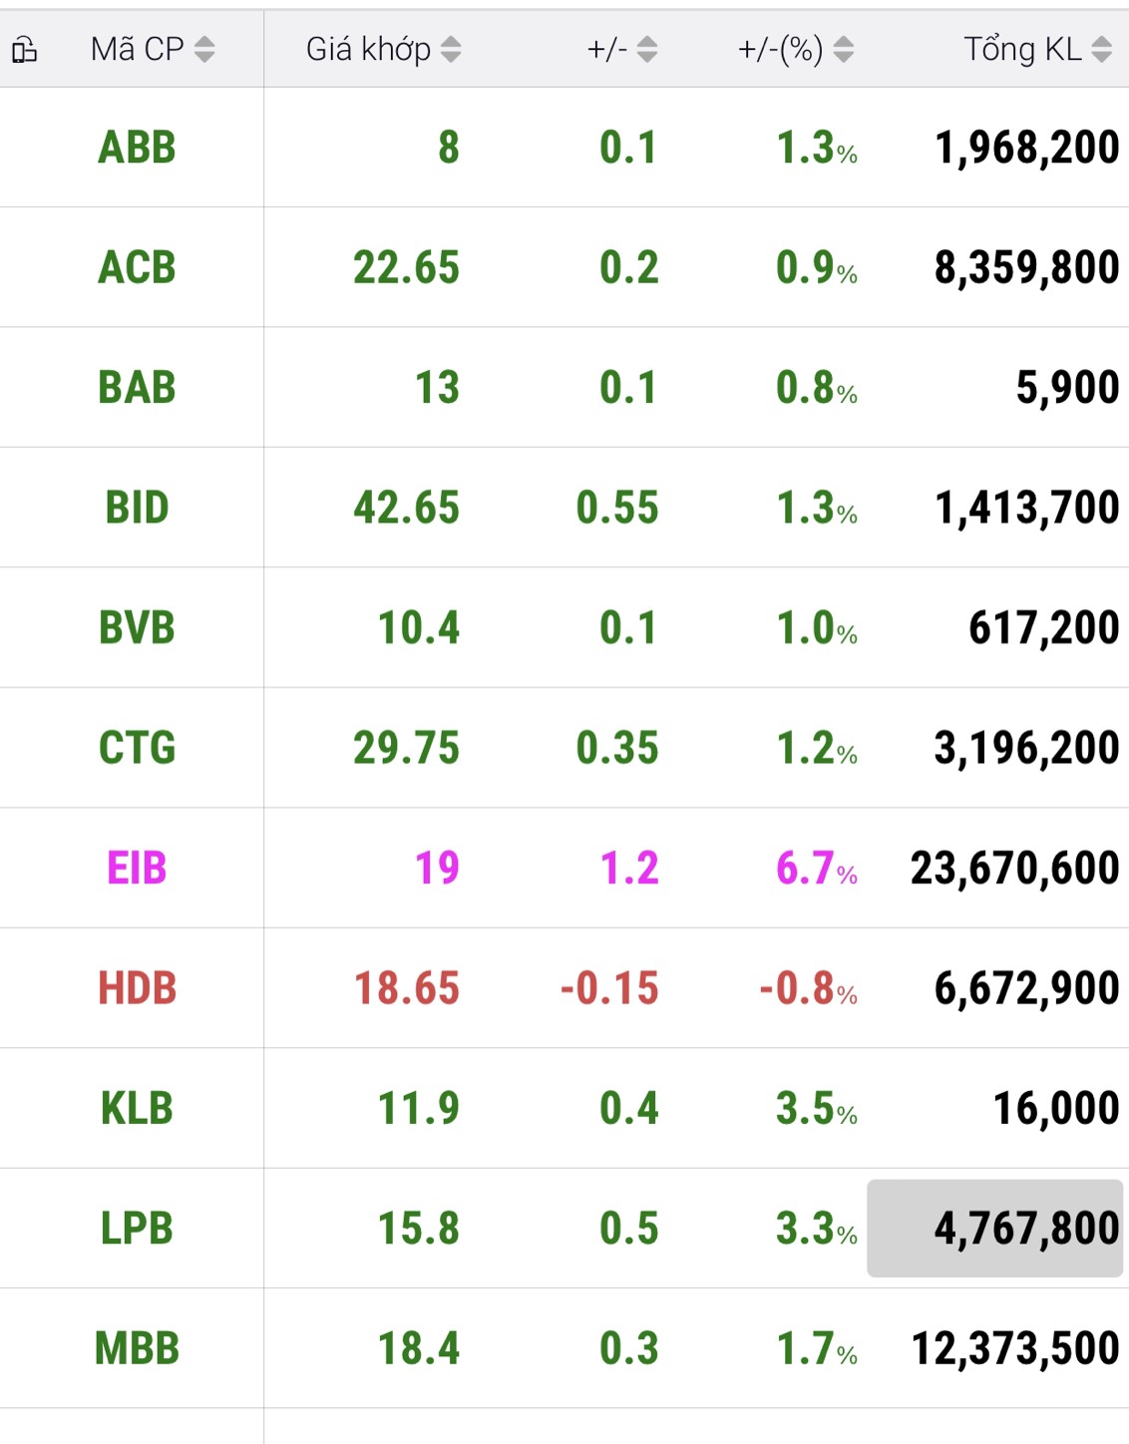The image size is (1129, 1444).
Task: Sort by Mã CP column arrows
Action: [204, 49]
